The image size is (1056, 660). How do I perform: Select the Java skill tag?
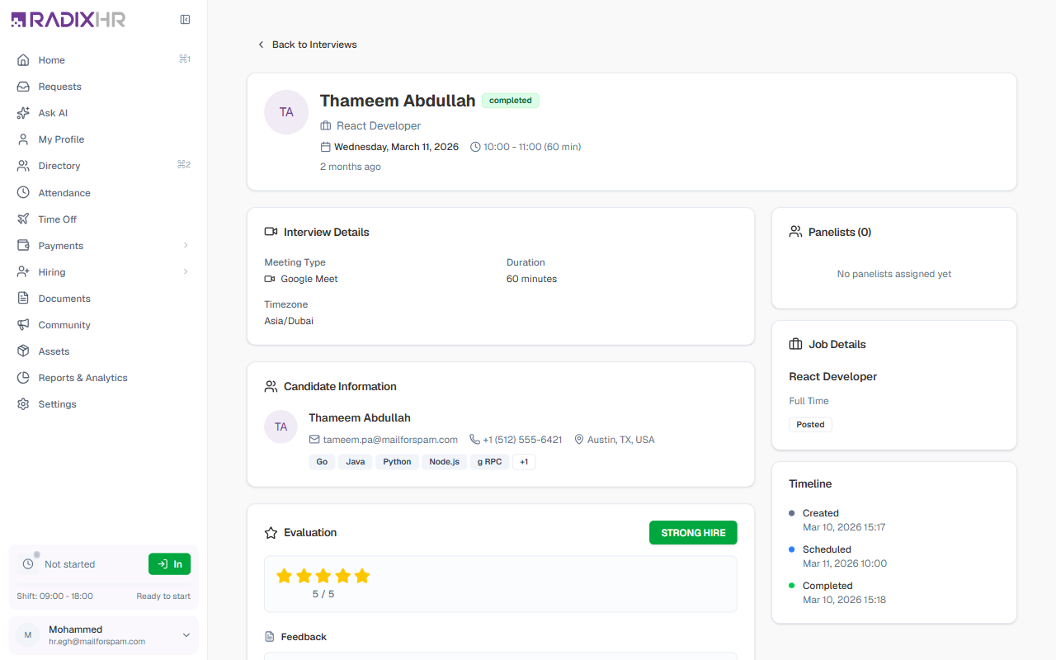(356, 462)
